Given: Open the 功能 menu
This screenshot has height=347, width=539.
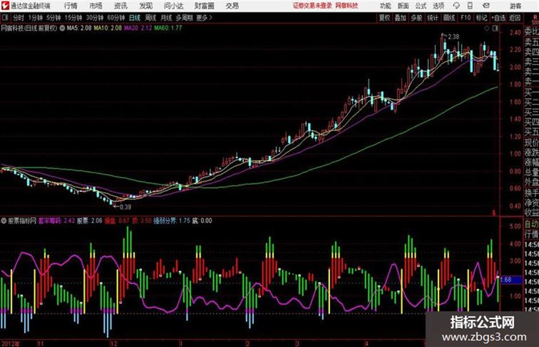Looking at the screenshot, I should click(x=386, y=6).
